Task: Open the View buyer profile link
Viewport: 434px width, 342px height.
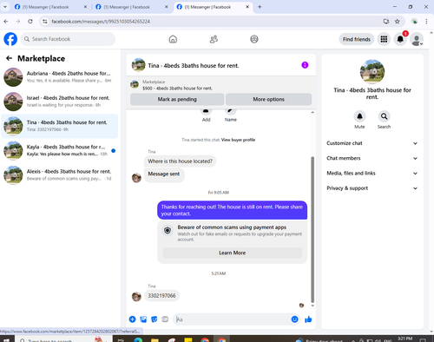Action: [x=238, y=140]
